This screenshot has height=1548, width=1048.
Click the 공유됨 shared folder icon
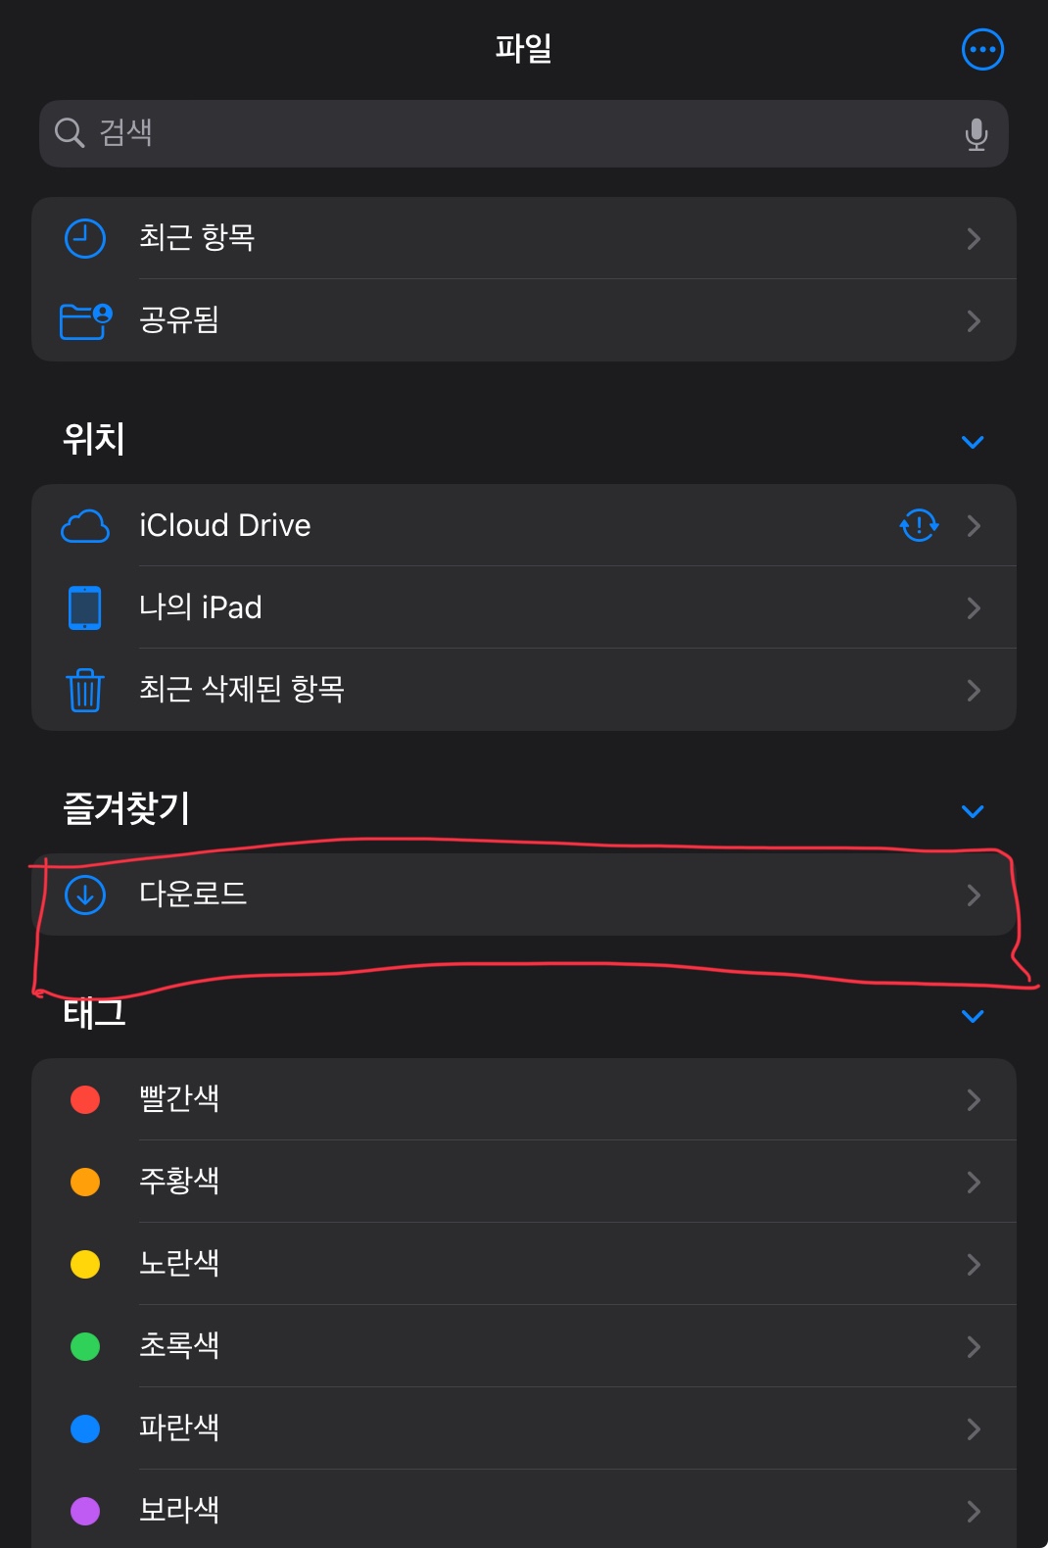(86, 320)
